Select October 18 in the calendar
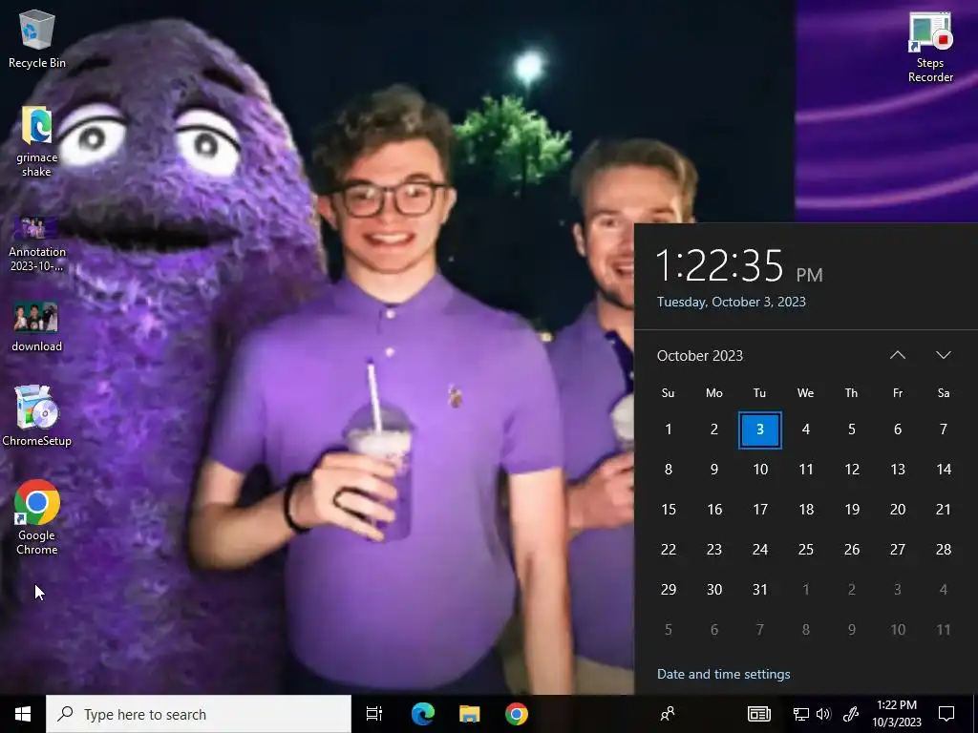The height and width of the screenshot is (733, 978). click(806, 510)
